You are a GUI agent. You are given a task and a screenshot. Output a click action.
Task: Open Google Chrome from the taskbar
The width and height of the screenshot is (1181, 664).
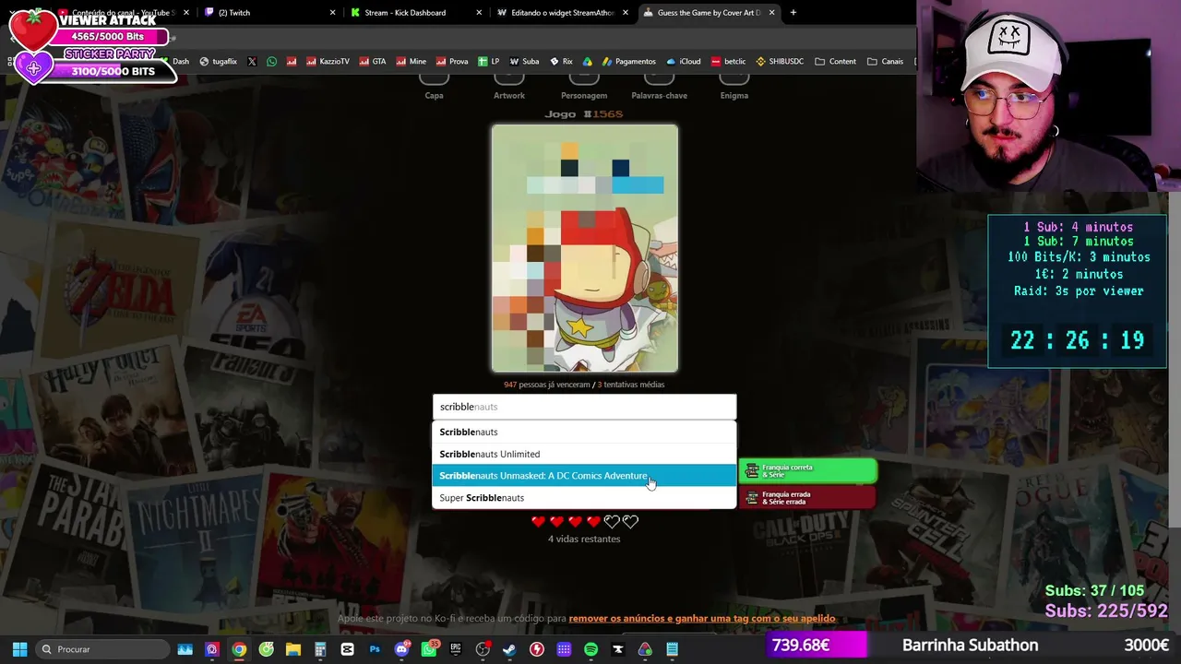pos(239,649)
